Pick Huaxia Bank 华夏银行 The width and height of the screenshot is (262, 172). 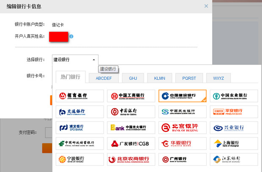[183, 143]
